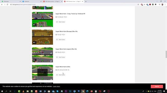
Task: Click the Chrome icon on the taskbar
Action: pos(83,91)
